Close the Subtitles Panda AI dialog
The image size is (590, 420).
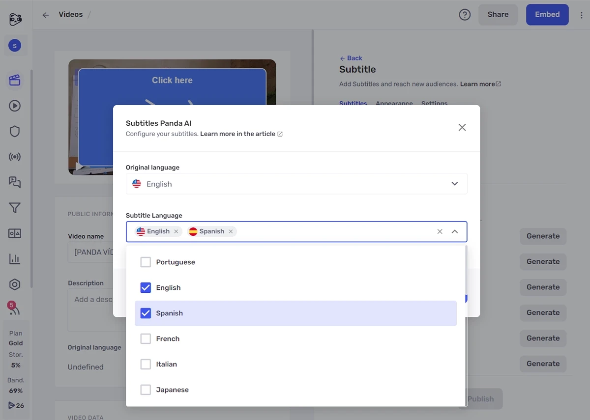pos(462,127)
